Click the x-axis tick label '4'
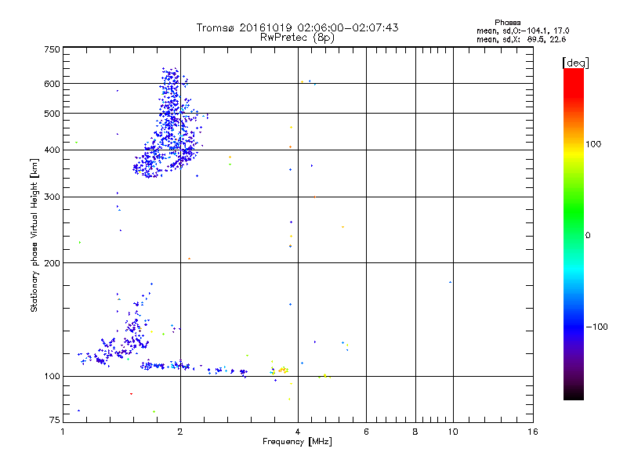The width and height of the screenshot is (627, 470). (298, 432)
